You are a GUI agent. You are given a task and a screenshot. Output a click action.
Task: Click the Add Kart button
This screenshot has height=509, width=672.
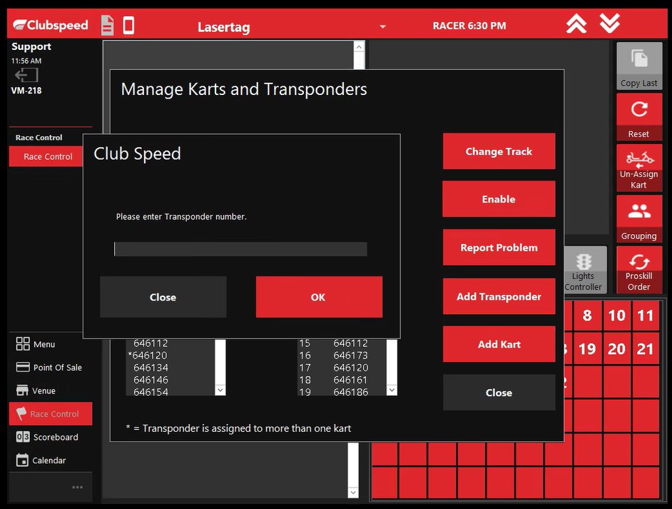pyautogui.click(x=499, y=344)
